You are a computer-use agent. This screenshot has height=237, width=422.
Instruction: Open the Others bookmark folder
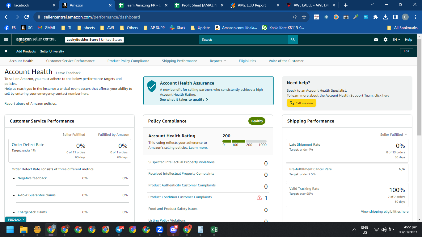click(x=129, y=28)
